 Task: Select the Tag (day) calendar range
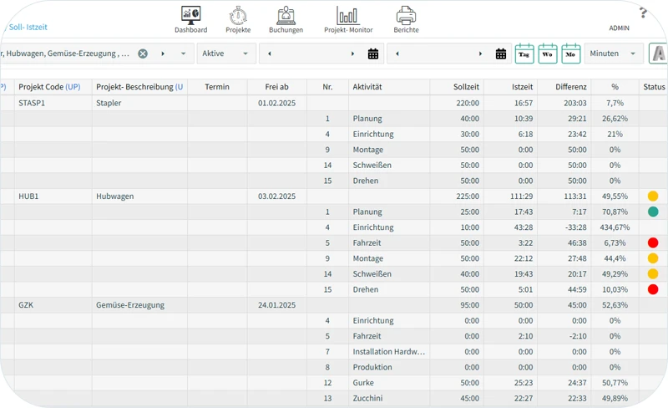tap(524, 54)
